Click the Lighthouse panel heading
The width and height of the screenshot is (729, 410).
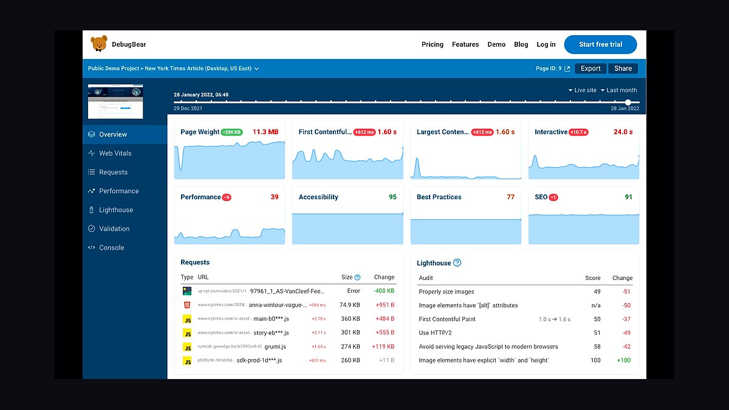point(434,263)
